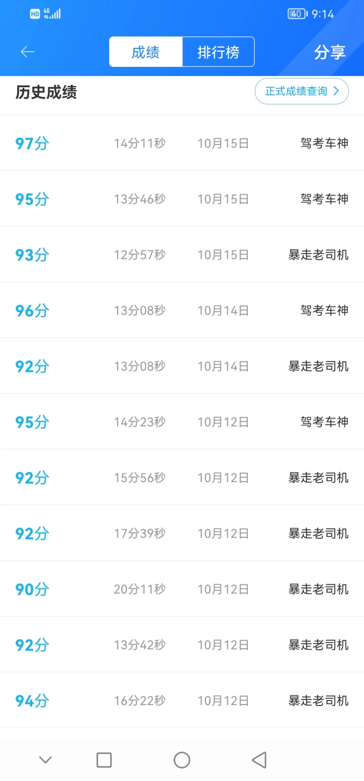The width and height of the screenshot is (364, 781).
Task: Tap the 4G signal status icon
Action: click(x=52, y=14)
